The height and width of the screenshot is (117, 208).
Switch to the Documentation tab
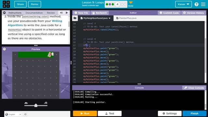click(34, 13)
